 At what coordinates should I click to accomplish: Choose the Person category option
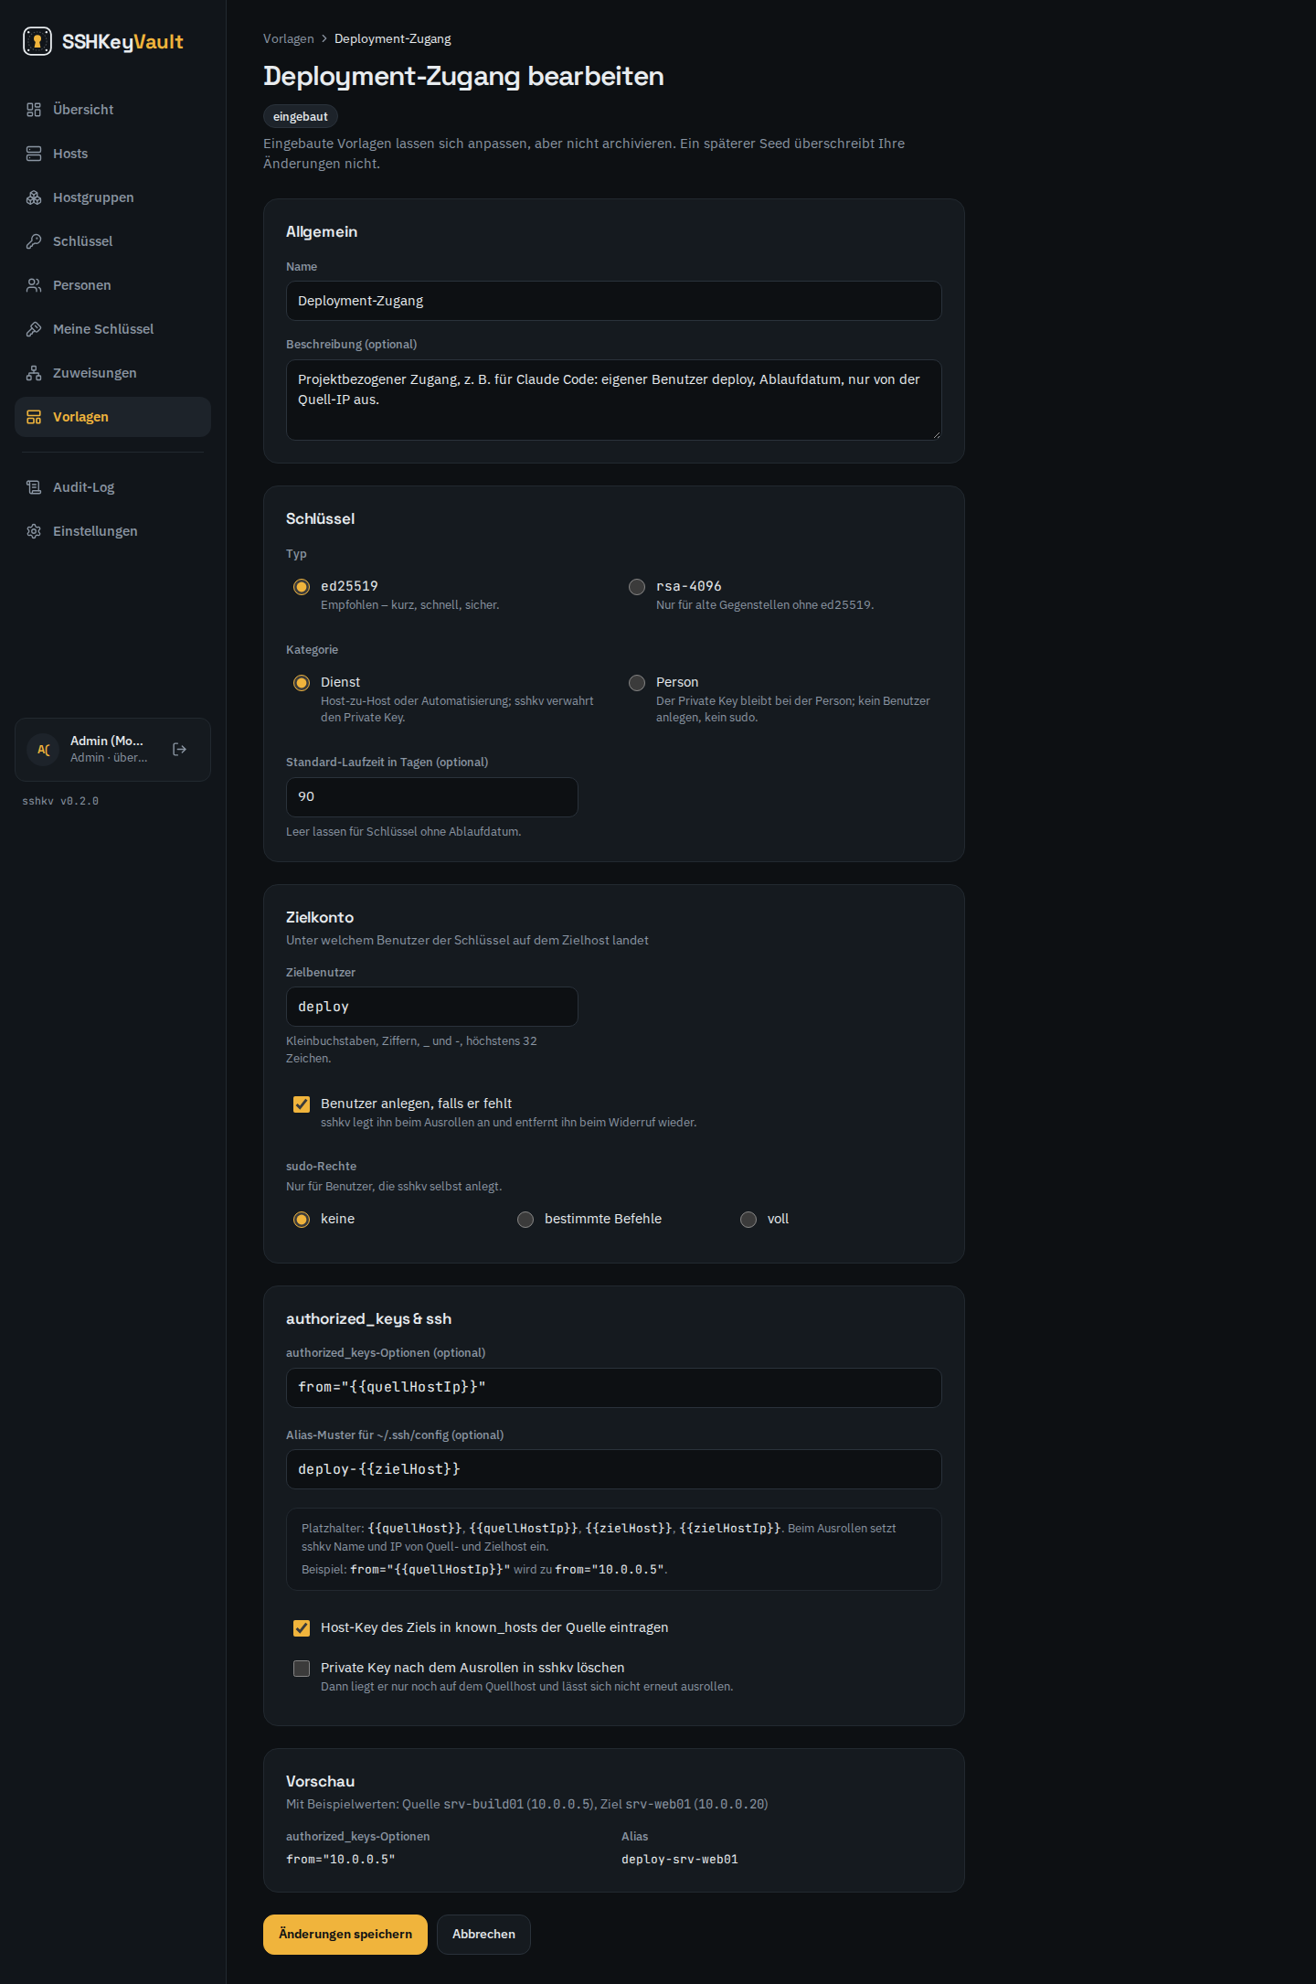(x=637, y=683)
